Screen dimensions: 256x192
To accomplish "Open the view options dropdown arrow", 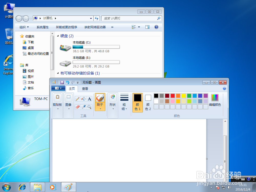I will click(x=139, y=27).
